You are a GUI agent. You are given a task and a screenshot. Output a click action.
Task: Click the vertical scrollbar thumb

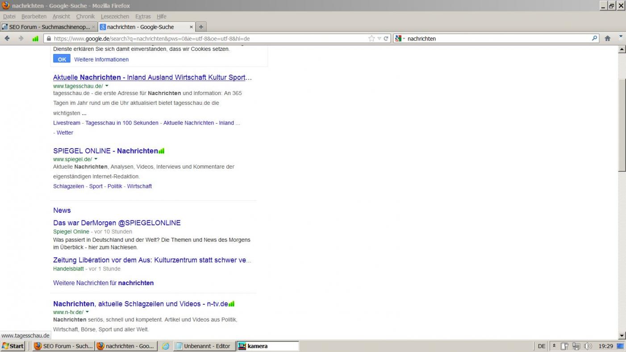pos(622,125)
